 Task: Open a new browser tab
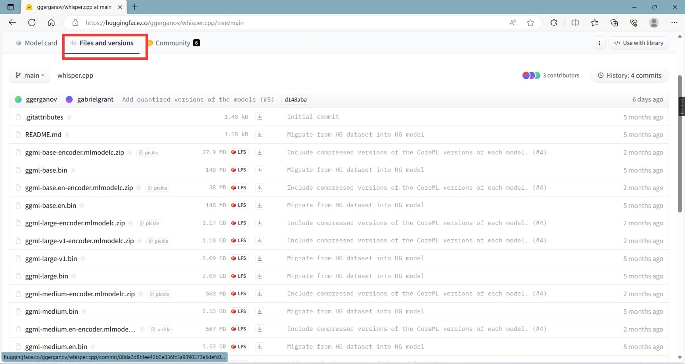pyautogui.click(x=135, y=7)
